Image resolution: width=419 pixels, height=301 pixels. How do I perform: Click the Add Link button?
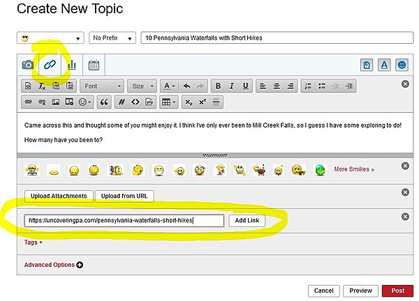247,220
